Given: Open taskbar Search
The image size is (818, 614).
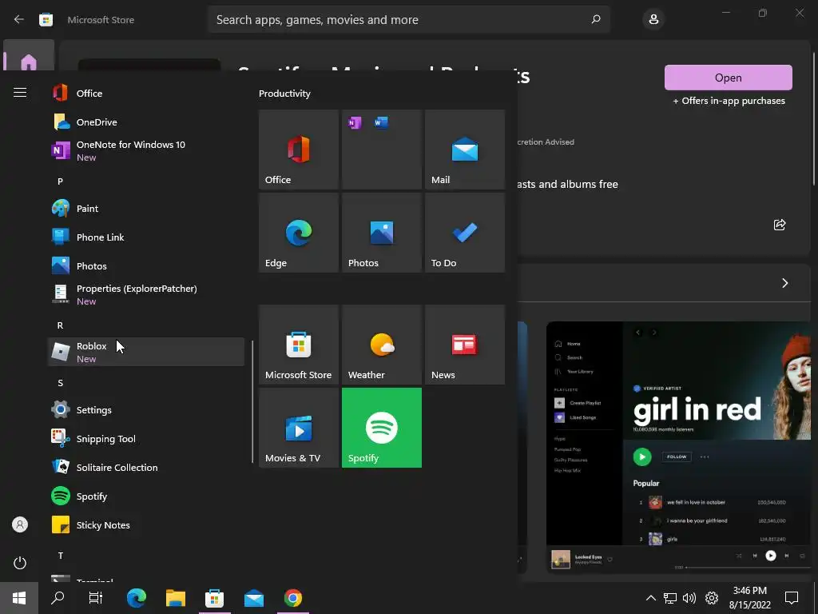Looking at the screenshot, I should 58,598.
